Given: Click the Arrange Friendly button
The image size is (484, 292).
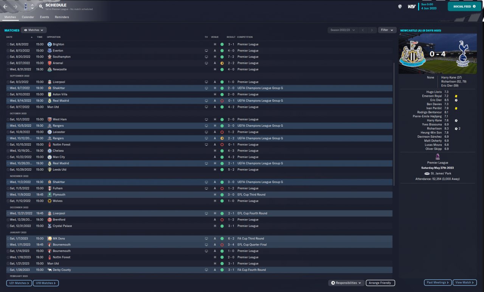Looking at the screenshot, I should pyautogui.click(x=380, y=283).
